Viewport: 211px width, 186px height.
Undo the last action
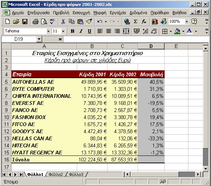point(100,22)
